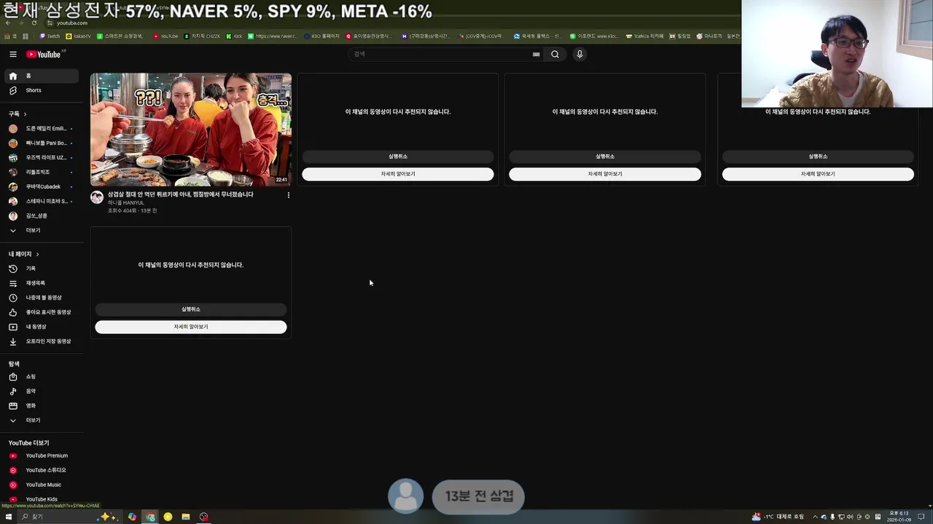The width and height of the screenshot is (933, 524).
Task: Open YouTube Music in sidebar
Action: [41, 485]
